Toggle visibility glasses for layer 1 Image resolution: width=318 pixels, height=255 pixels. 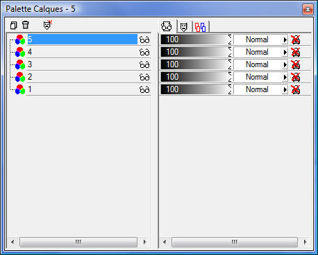point(144,89)
